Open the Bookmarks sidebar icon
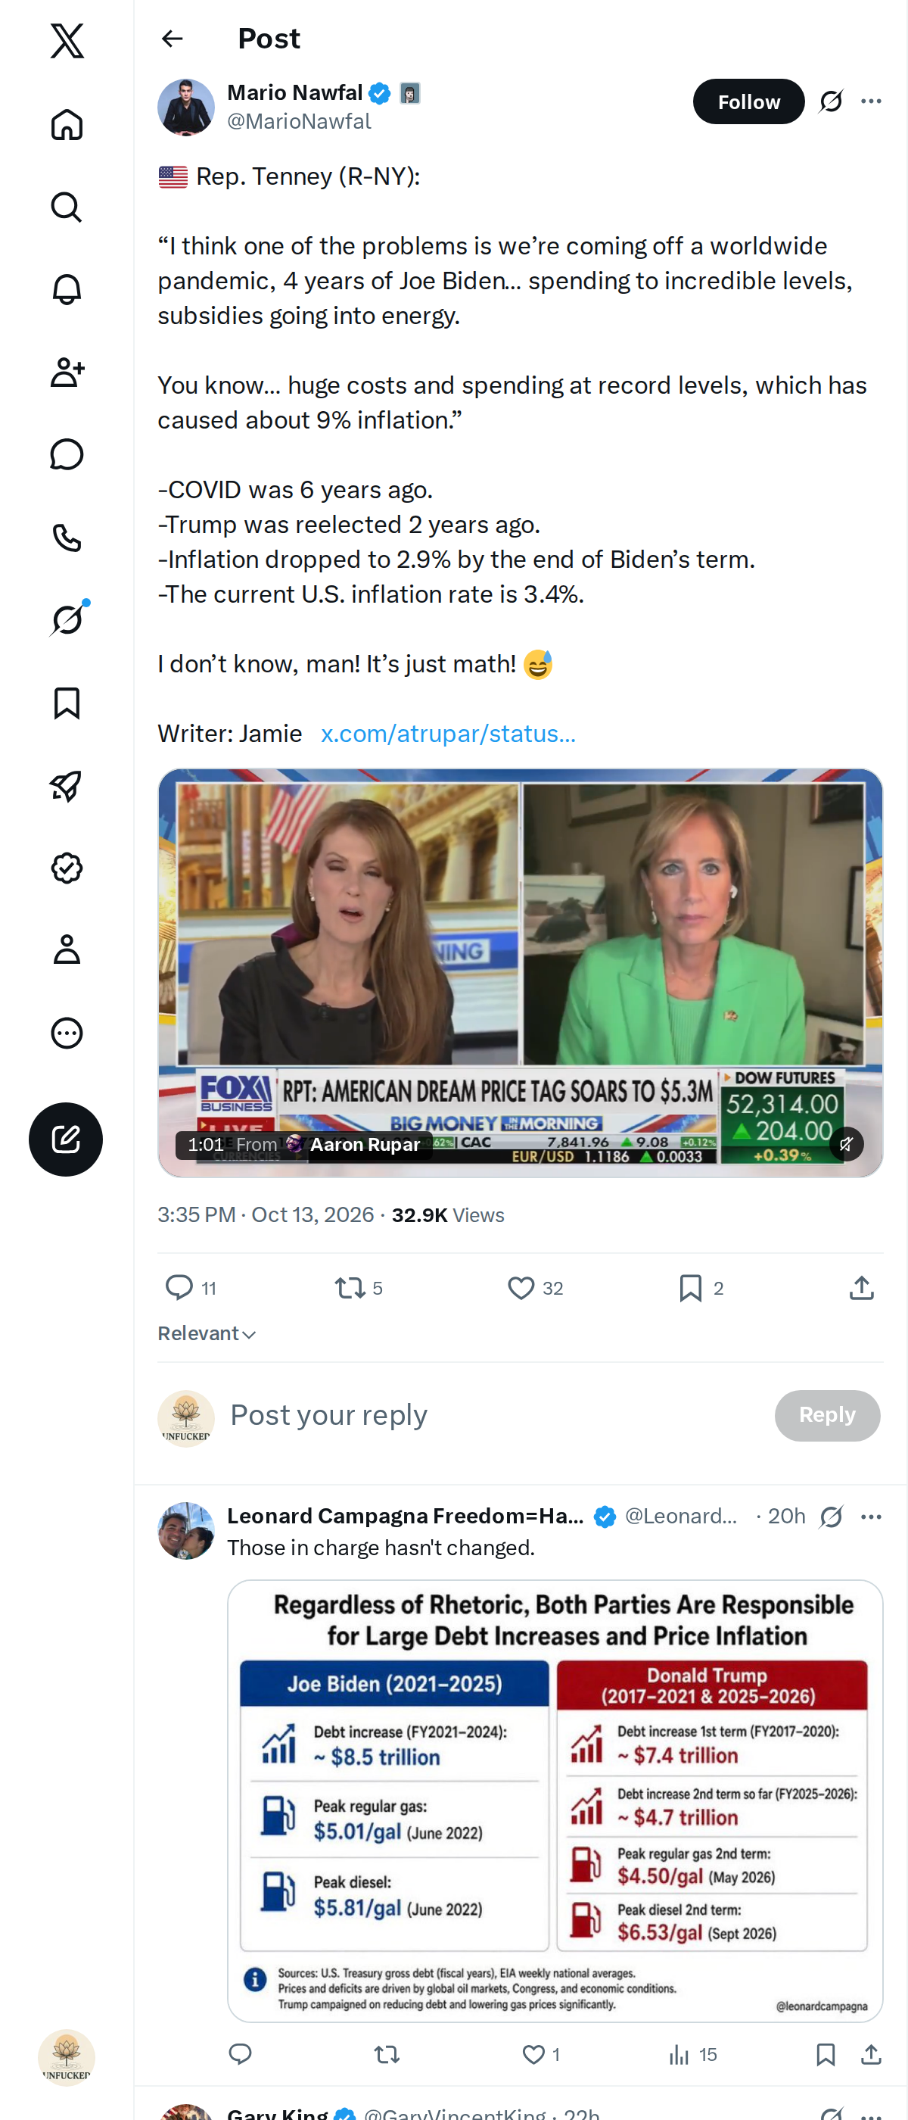Viewport: 908px width, 2120px height. 67,703
